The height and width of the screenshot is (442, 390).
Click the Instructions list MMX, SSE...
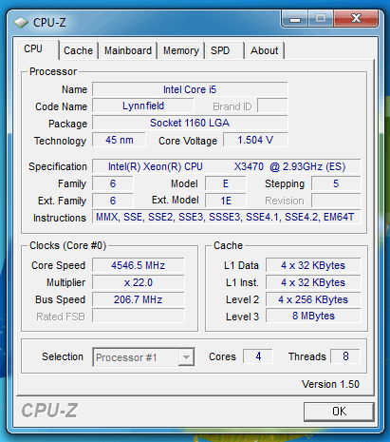(227, 217)
